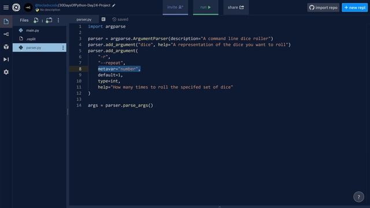Click the invite button
This screenshot has height=208, width=370.
click(x=175, y=8)
